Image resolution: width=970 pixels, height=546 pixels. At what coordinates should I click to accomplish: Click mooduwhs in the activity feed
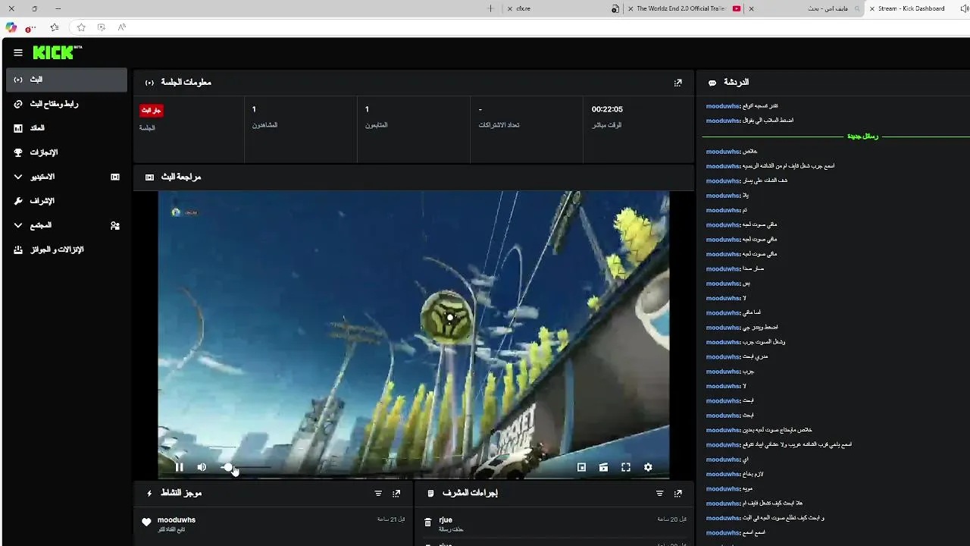coord(177,519)
